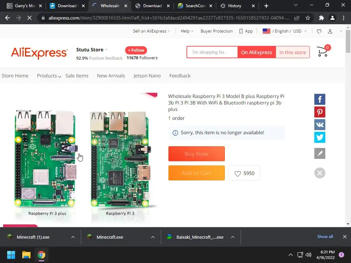View site info lock icon
The height and width of the screenshot is (263, 351).
(x=43, y=18)
